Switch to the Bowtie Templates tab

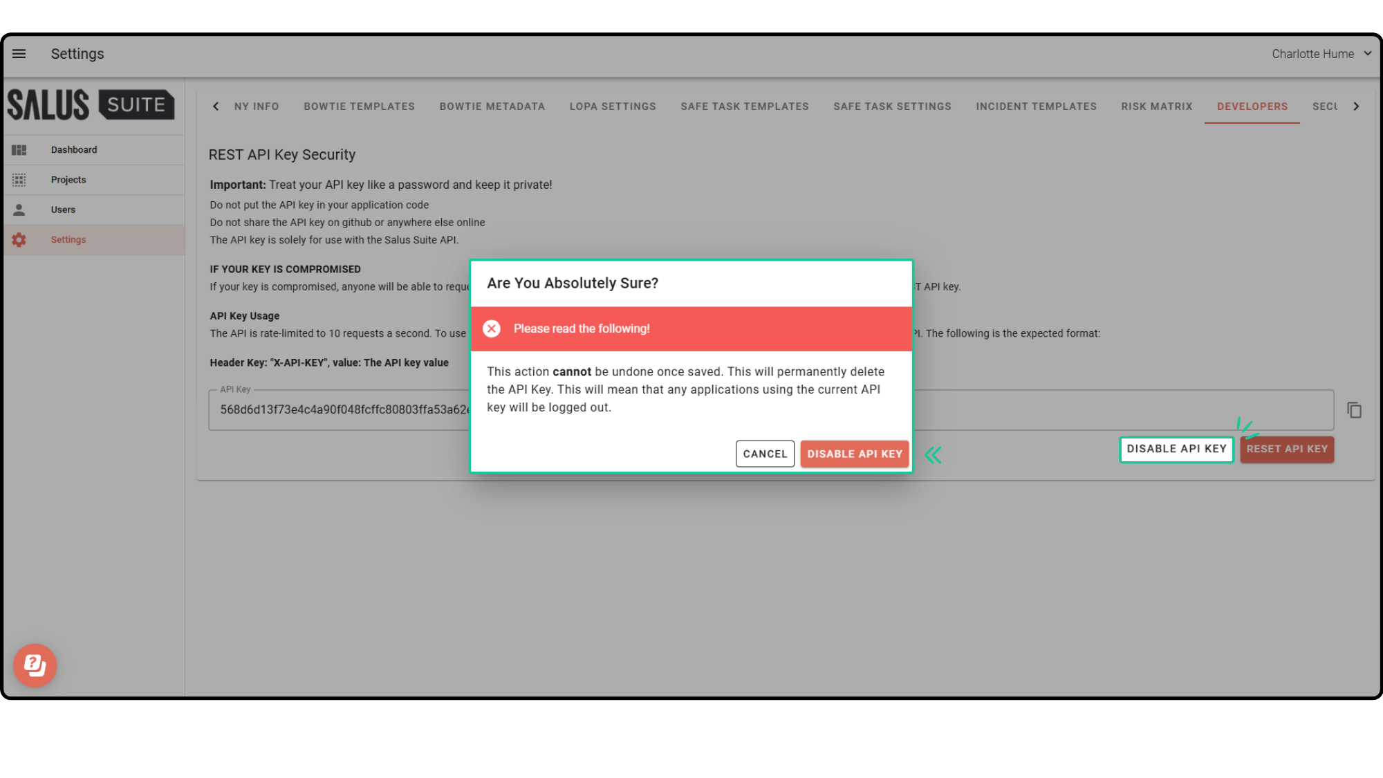point(359,106)
